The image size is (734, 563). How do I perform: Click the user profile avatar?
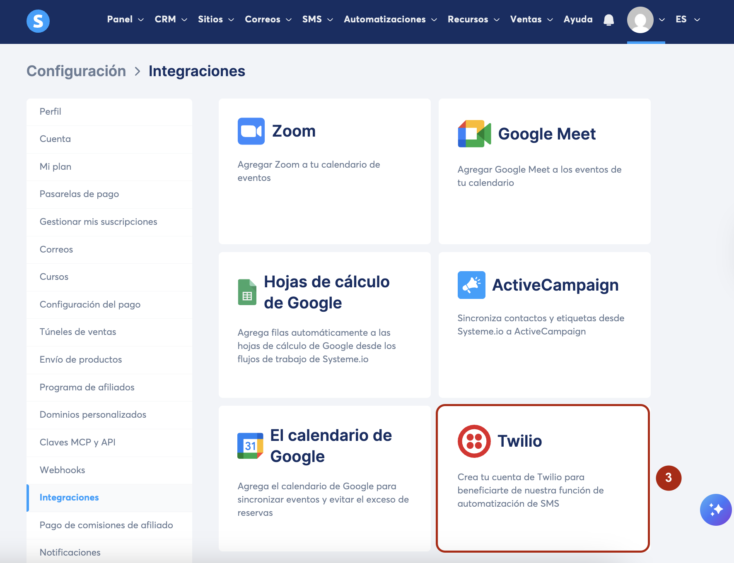click(x=640, y=20)
